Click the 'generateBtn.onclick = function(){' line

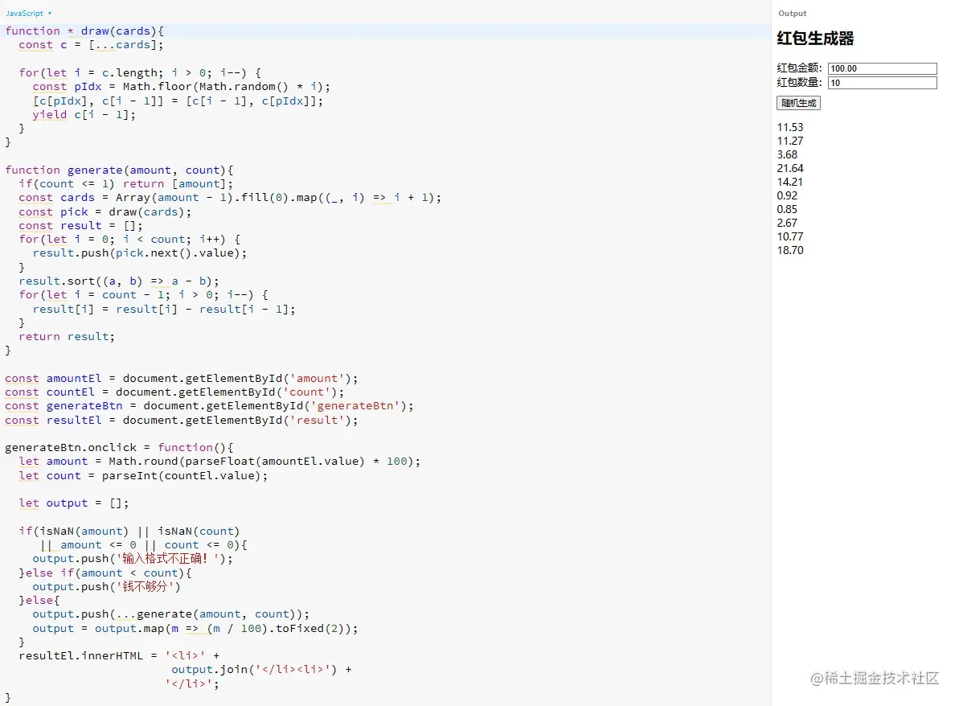119,448
